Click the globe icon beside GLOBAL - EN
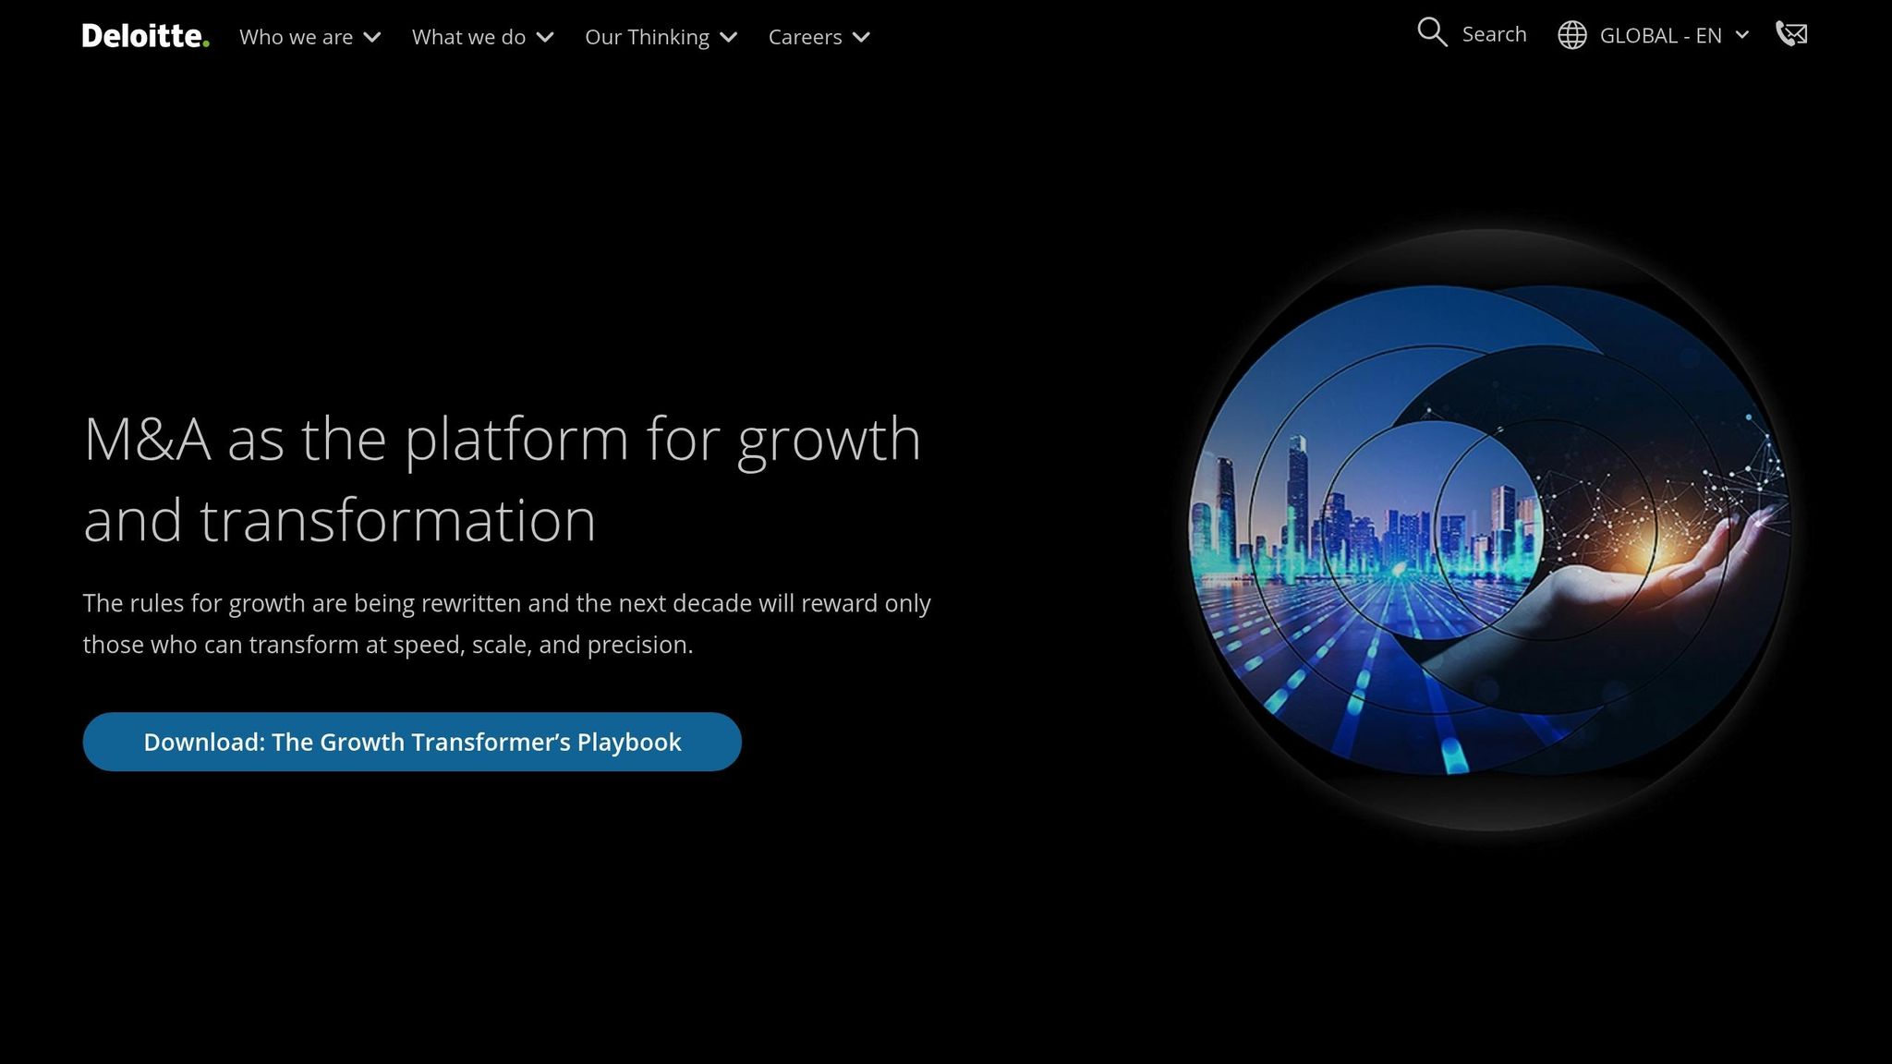Screen dimensions: 1892x1064 tap(1573, 34)
